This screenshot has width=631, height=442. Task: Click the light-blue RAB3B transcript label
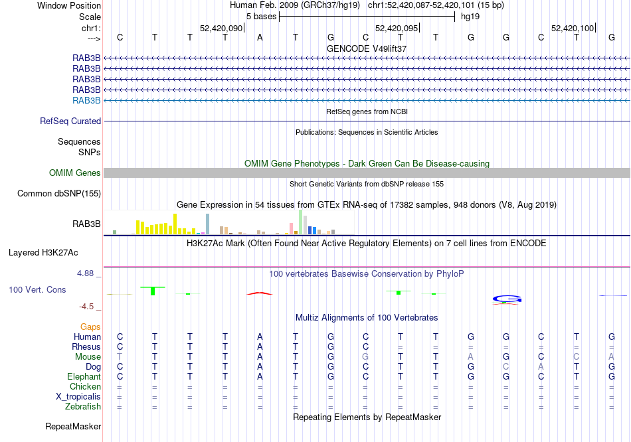coord(86,101)
